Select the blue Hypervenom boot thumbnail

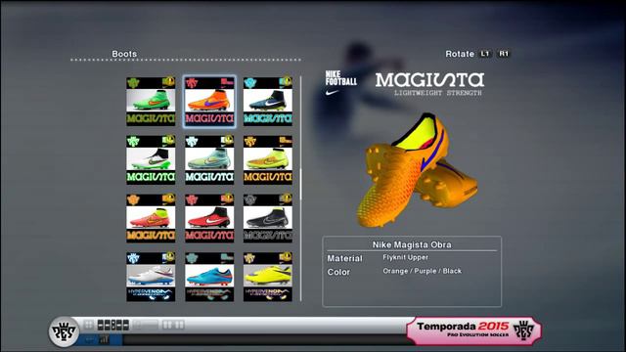tap(209, 277)
